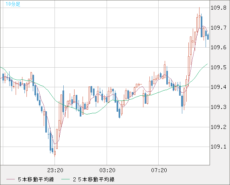Screen dimensions: 230x185
Task: Click the 5本移動平均線 legend label
Action: (36, 179)
